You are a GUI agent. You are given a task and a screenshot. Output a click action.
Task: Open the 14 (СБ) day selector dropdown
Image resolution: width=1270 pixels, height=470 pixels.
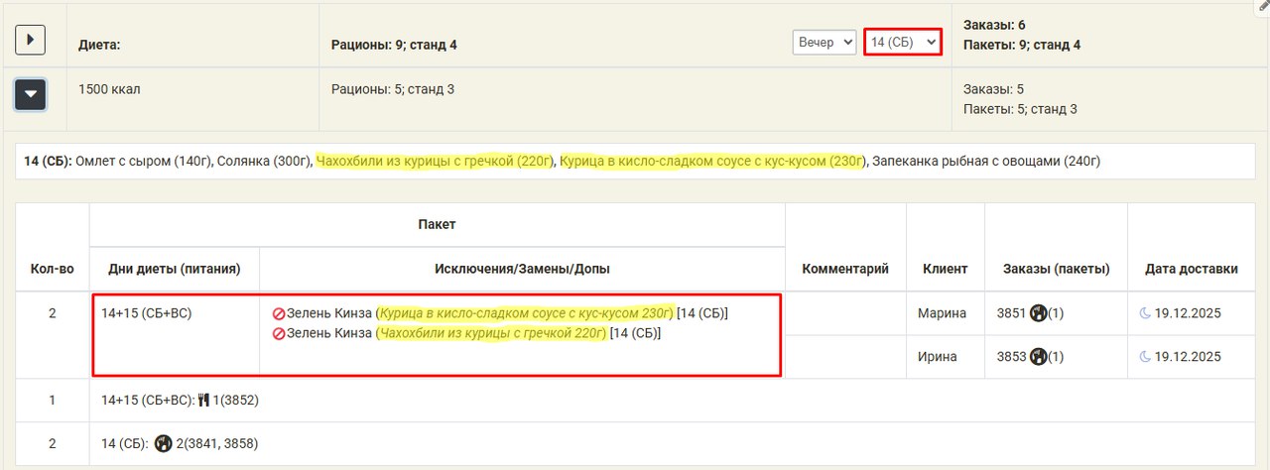902,43
